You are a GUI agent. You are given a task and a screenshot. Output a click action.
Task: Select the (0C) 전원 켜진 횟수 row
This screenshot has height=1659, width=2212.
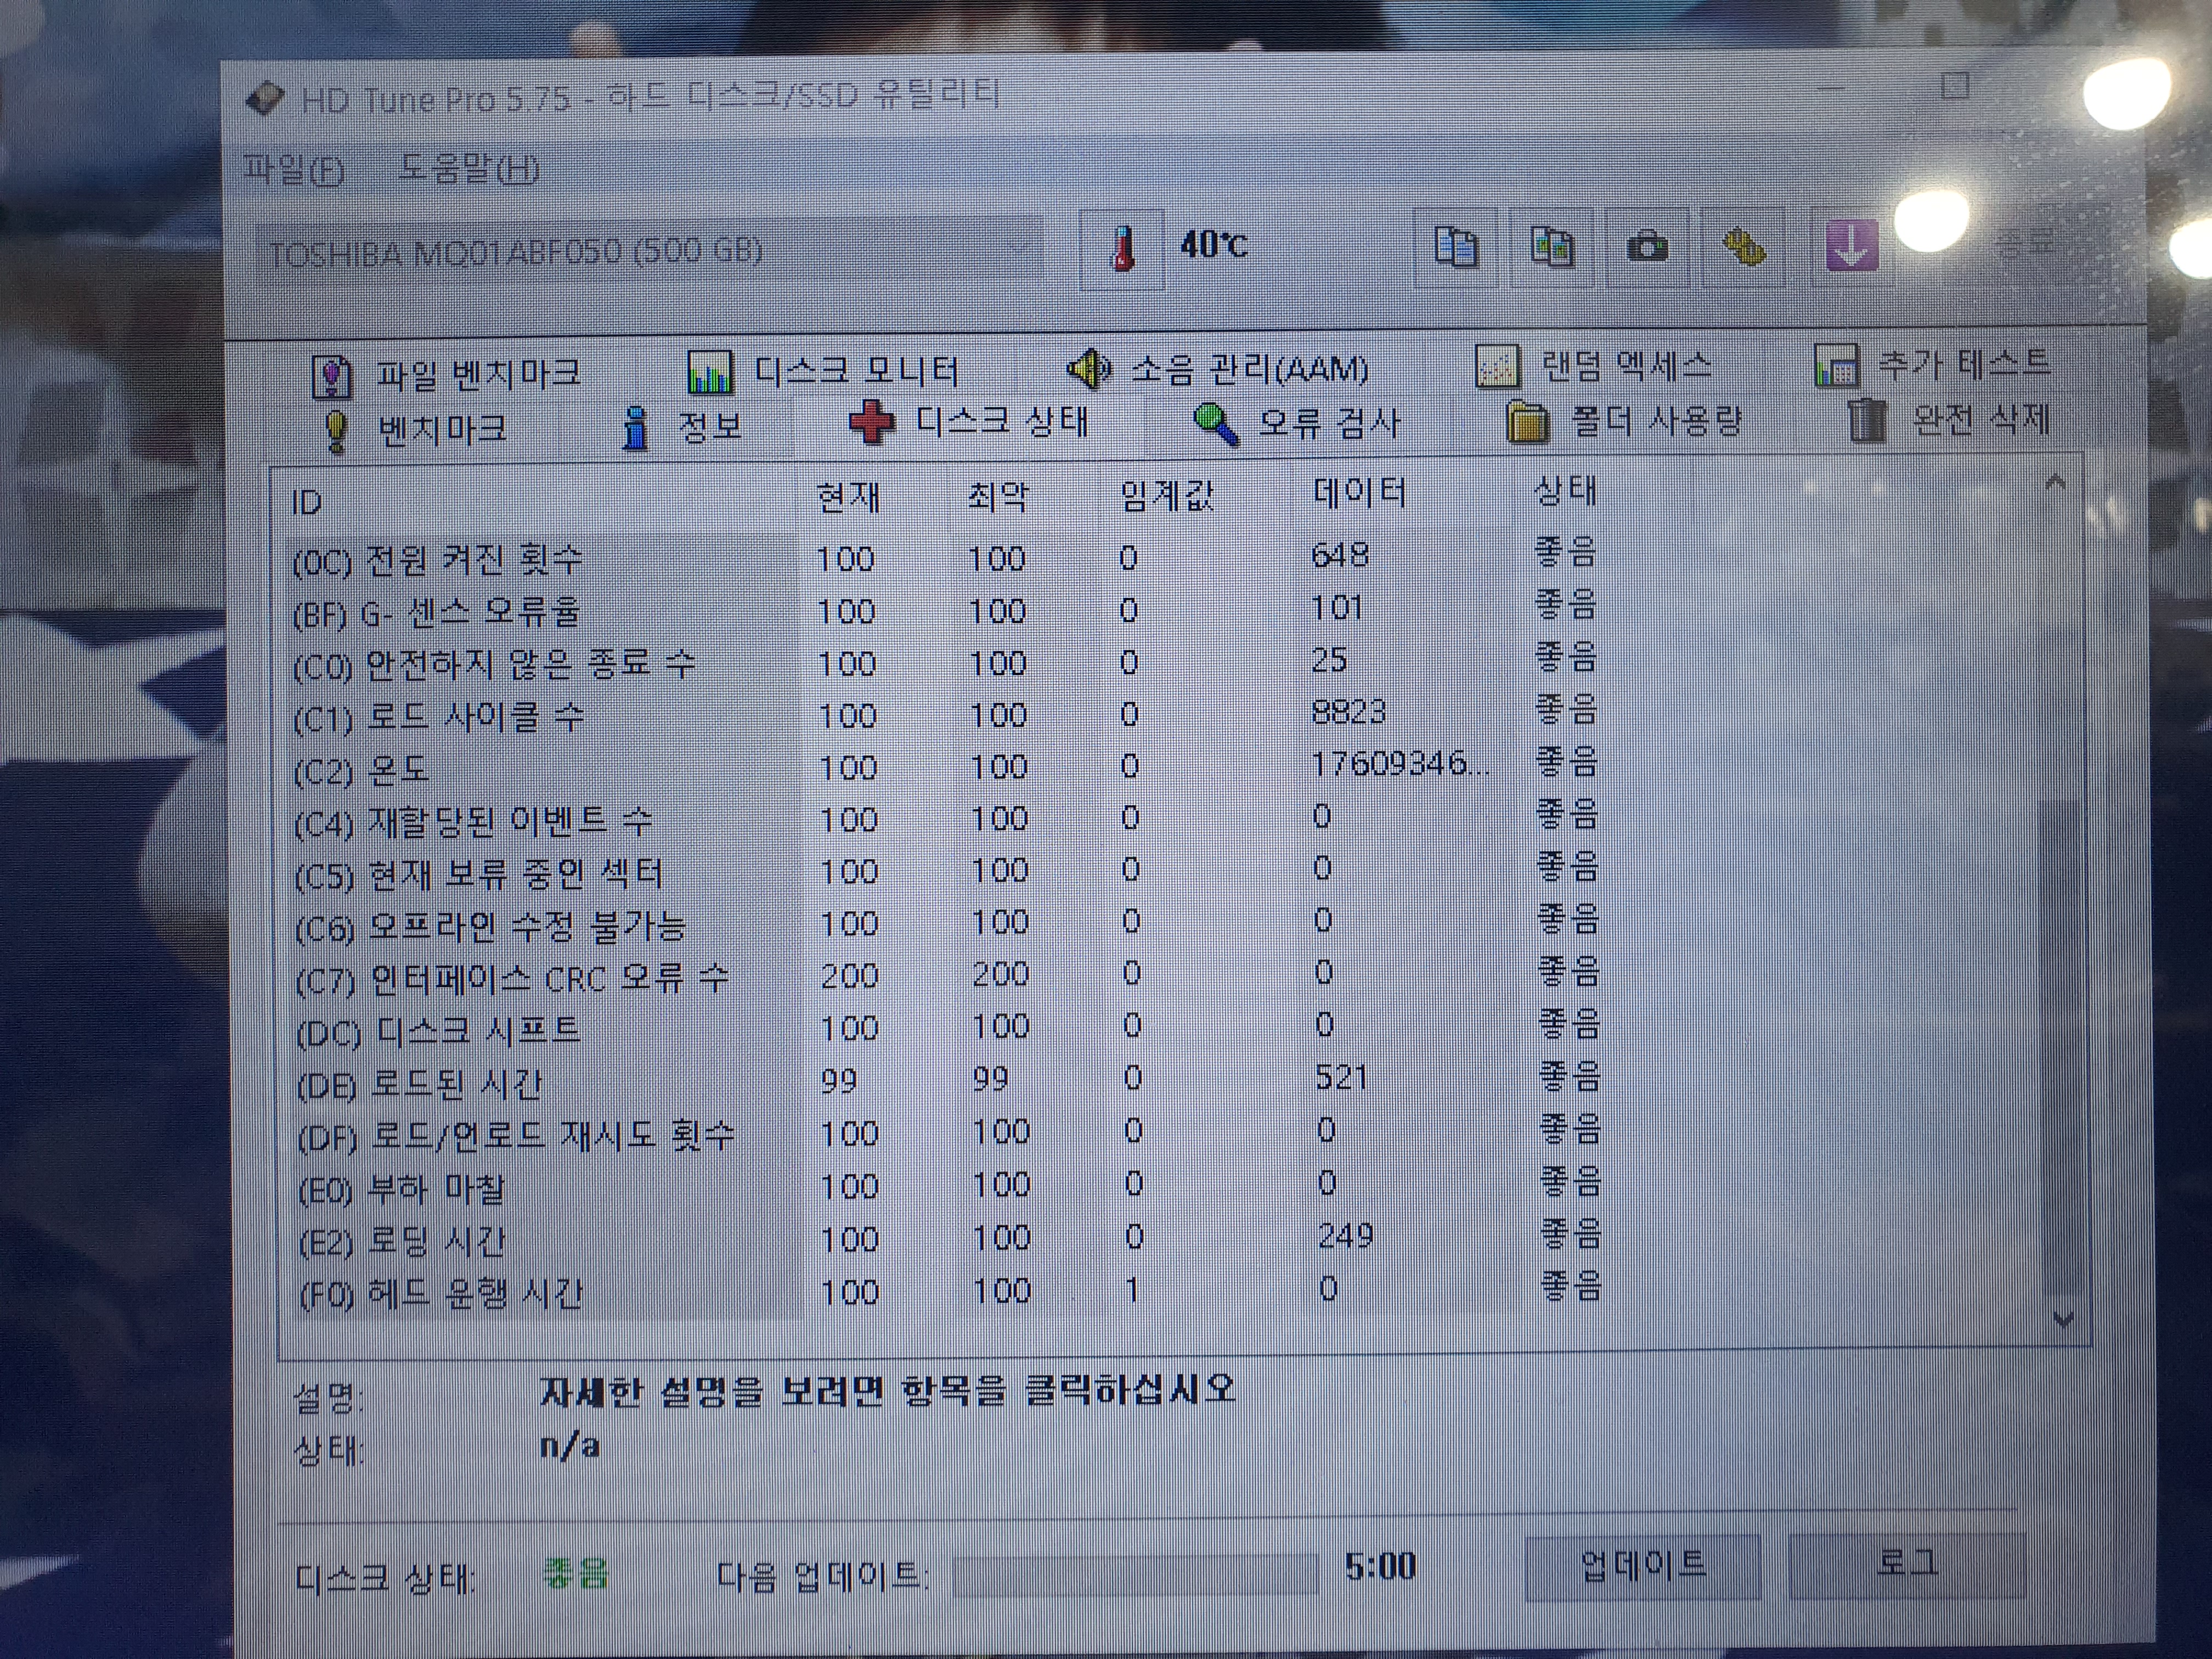945,558
